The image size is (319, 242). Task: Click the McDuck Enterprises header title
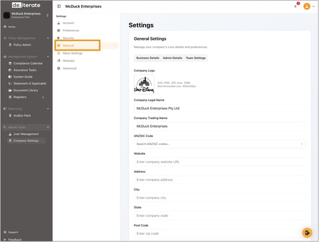(83, 6)
